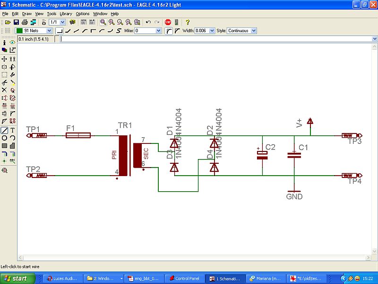Choose the second wire bend style
The width and height of the screenshot is (378, 284).
click(68, 31)
